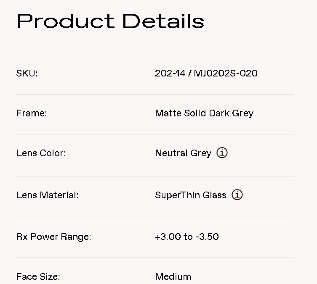
Task: Open the Neutral Grey lens color info icon
Action: click(222, 153)
